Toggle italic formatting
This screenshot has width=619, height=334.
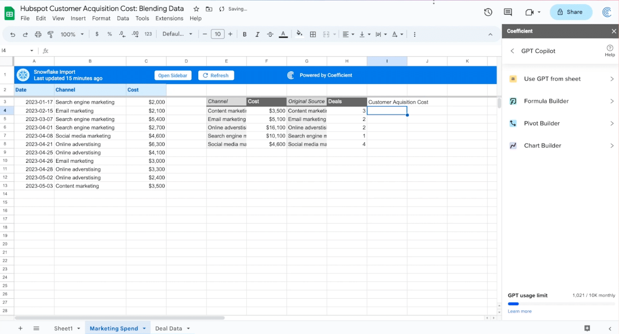(258, 34)
